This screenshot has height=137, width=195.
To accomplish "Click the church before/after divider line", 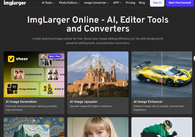I will click(x=98, y=74).
